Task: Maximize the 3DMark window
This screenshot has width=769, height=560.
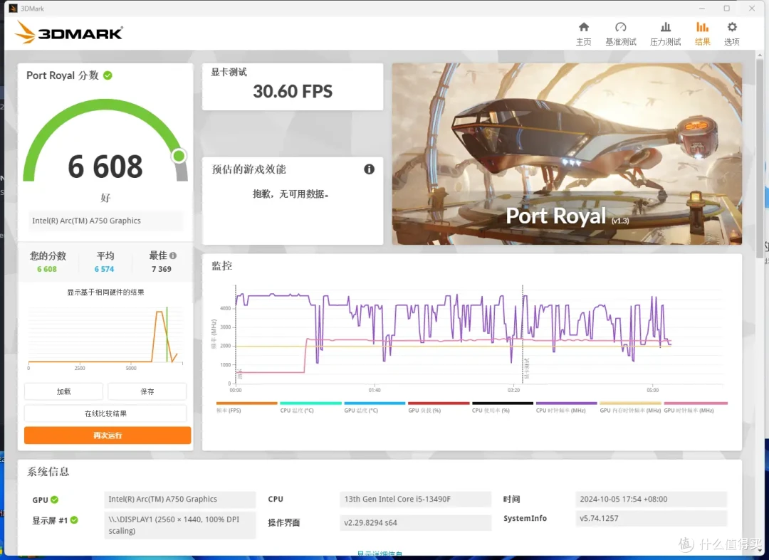Action: click(727, 9)
